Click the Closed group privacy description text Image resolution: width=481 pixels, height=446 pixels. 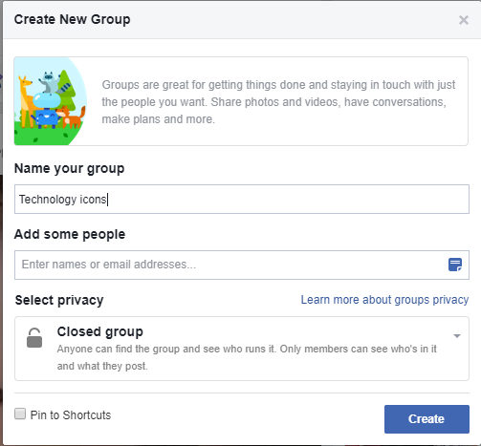tap(247, 357)
